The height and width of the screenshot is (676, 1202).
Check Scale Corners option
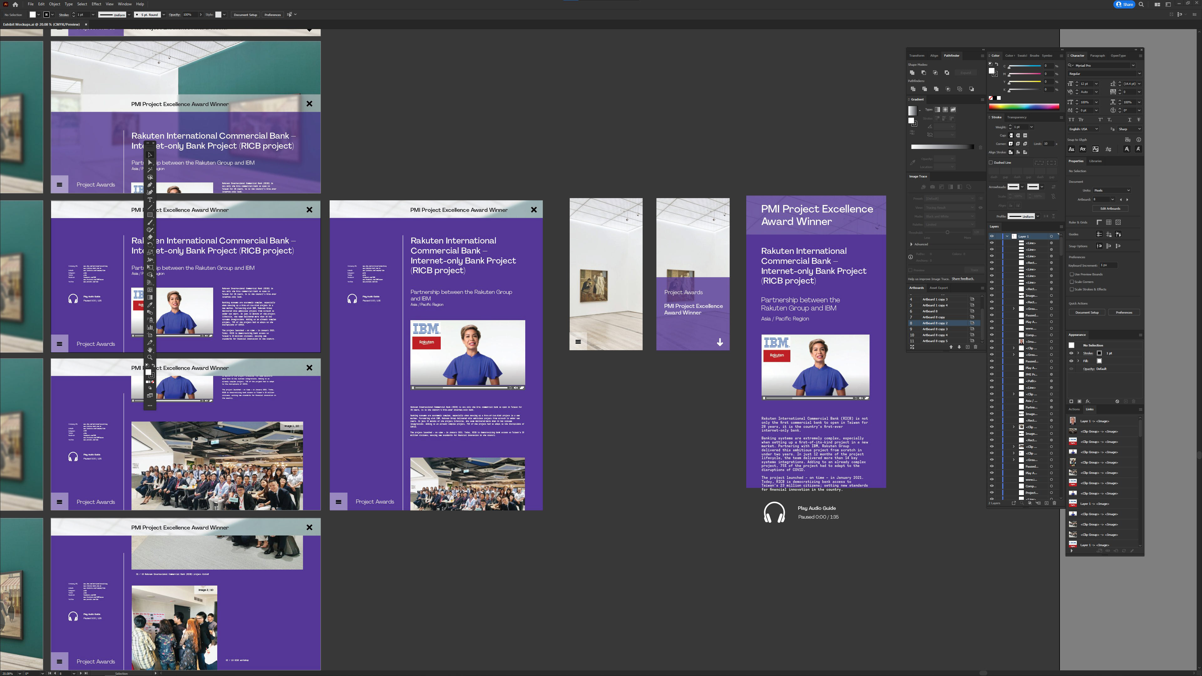pyautogui.click(x=1072, y=282)
